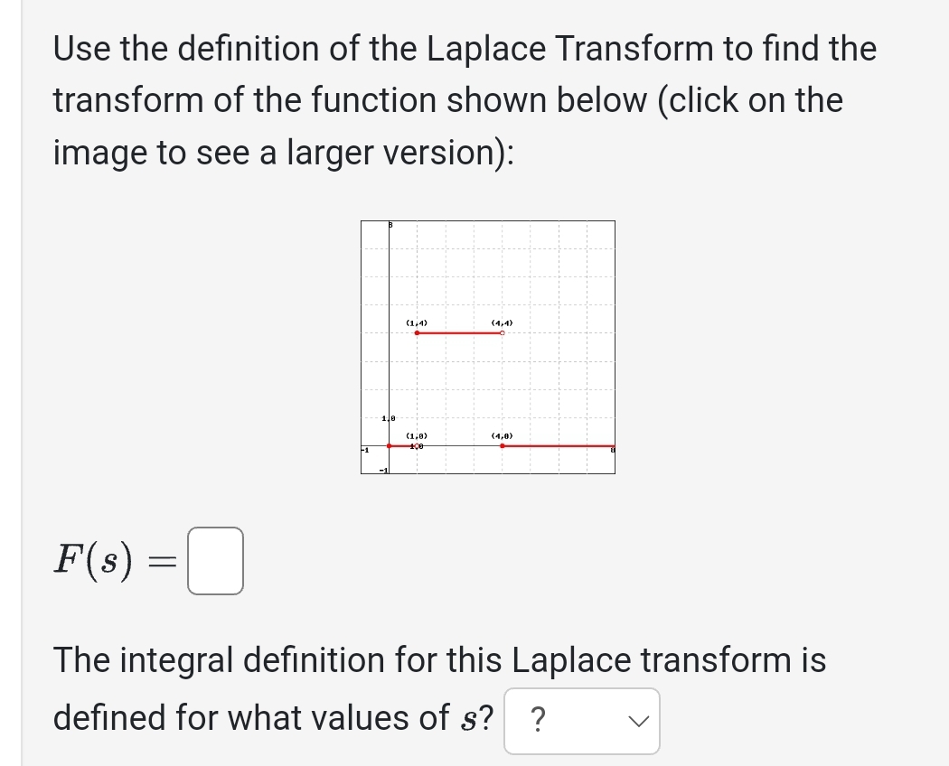Screen dimensions: 949x766
Task: Click the 1.0 marking on the y-axis
Action: tap(387, 418)
